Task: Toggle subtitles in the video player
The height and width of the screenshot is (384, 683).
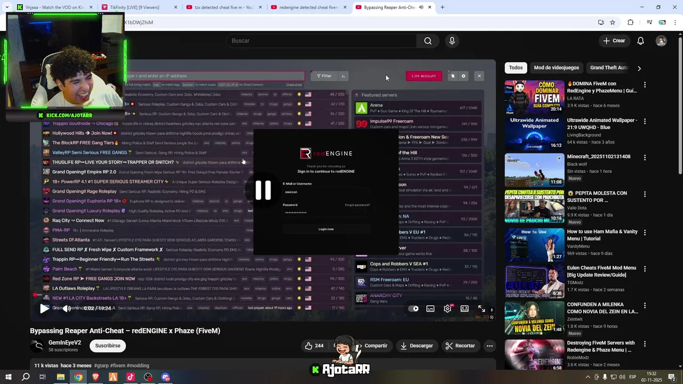Action: pos(430,308)
